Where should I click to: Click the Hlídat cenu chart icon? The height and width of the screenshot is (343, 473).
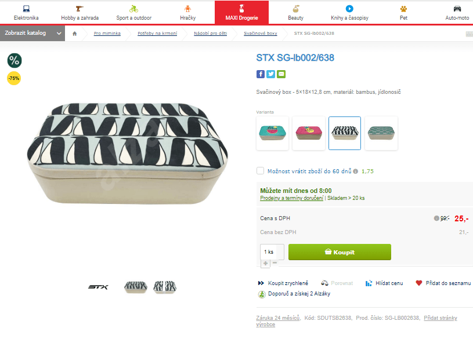[369, 283]
